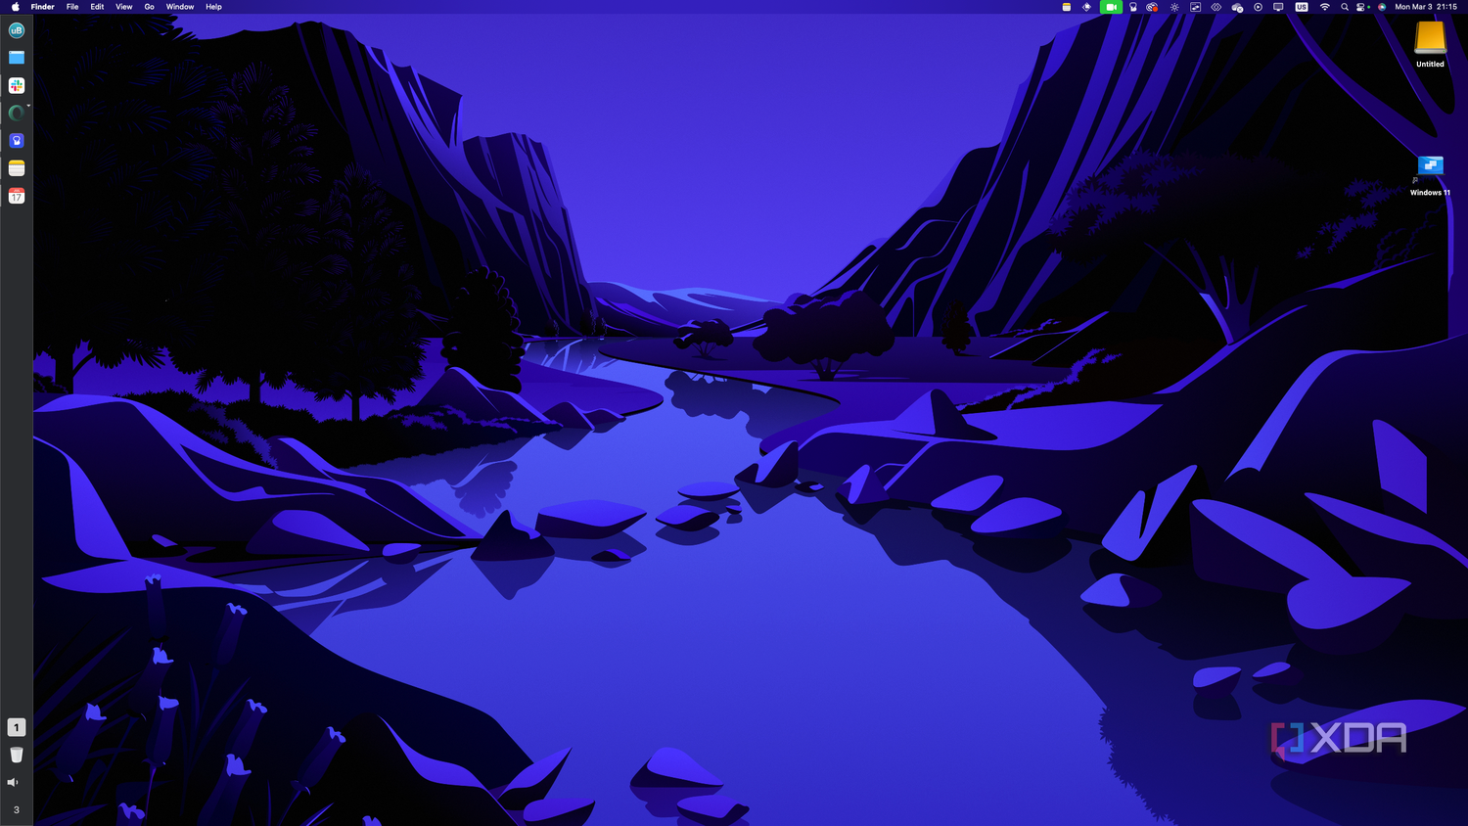Open the US input source menu

[1302, 7]
